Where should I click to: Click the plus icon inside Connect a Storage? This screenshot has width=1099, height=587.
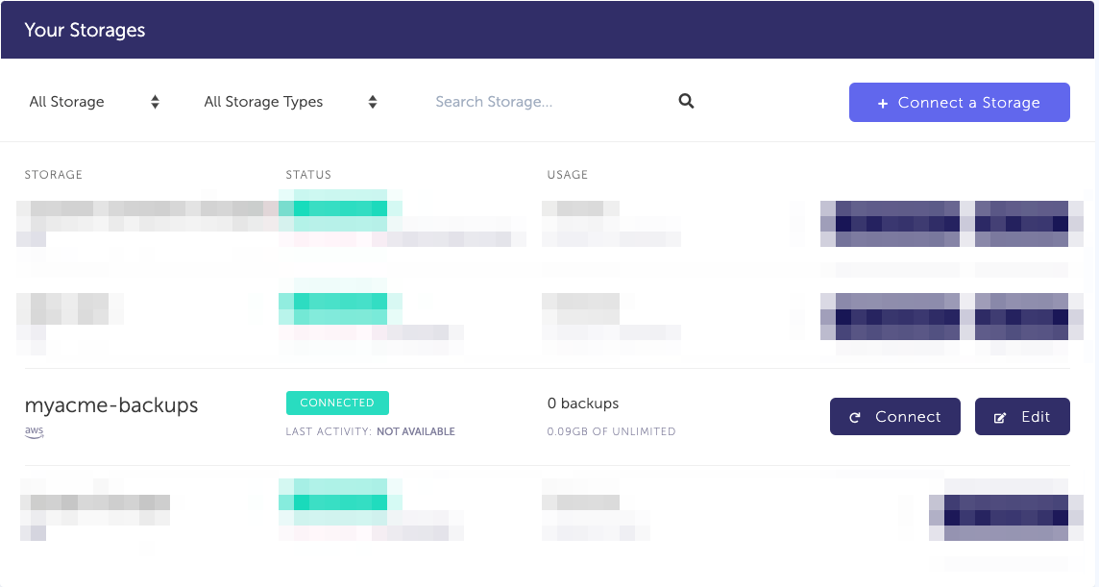883,102
